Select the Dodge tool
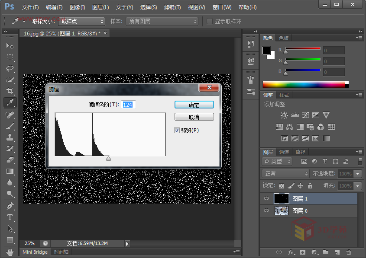 tap(10, 194)
